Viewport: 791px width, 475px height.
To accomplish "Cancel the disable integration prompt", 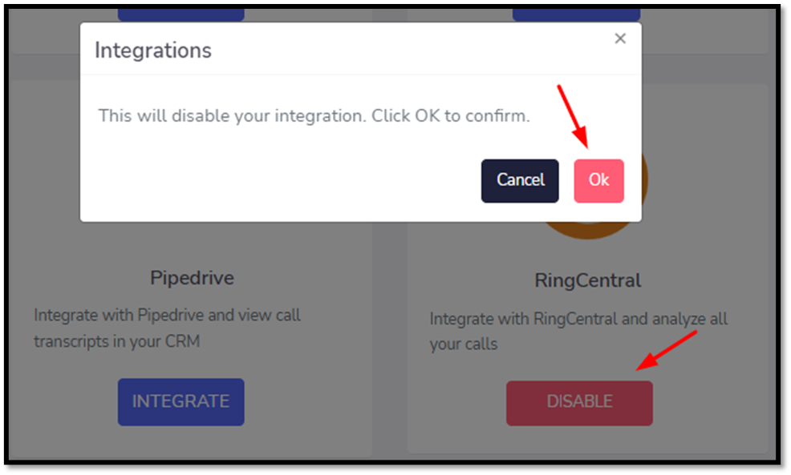I will (520, 181).
